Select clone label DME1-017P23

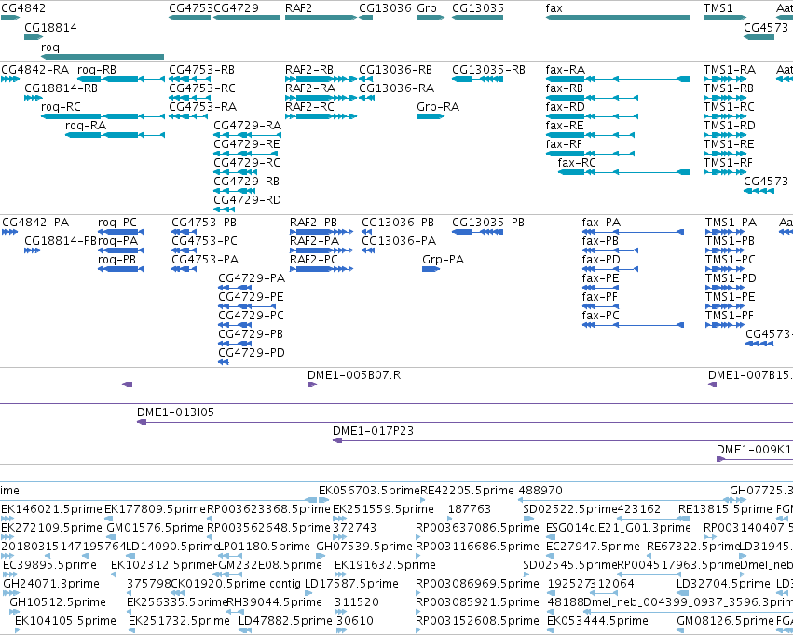[x=373, y=431]
